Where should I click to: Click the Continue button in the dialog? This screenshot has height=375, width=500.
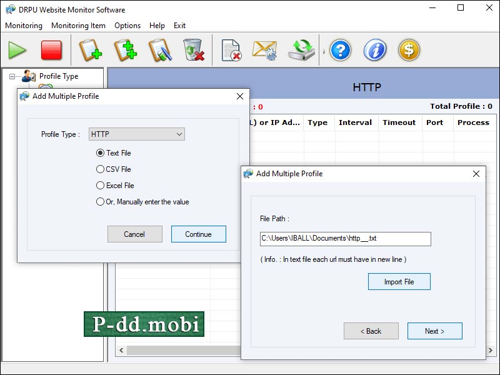[198, 234]
